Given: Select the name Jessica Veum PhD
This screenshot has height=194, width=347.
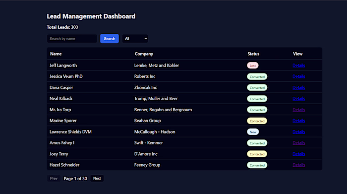Looking at the screenshot, I should pyautogui.click(x=66, y=76).
